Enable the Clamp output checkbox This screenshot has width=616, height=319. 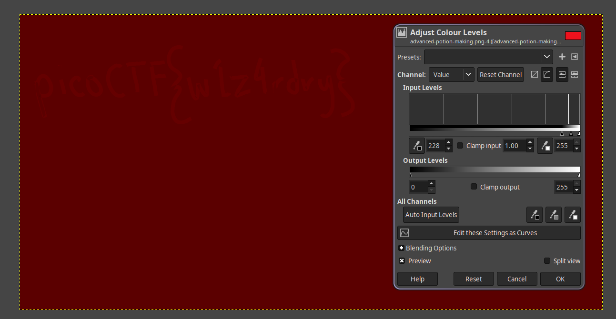(x=474, y=187)
